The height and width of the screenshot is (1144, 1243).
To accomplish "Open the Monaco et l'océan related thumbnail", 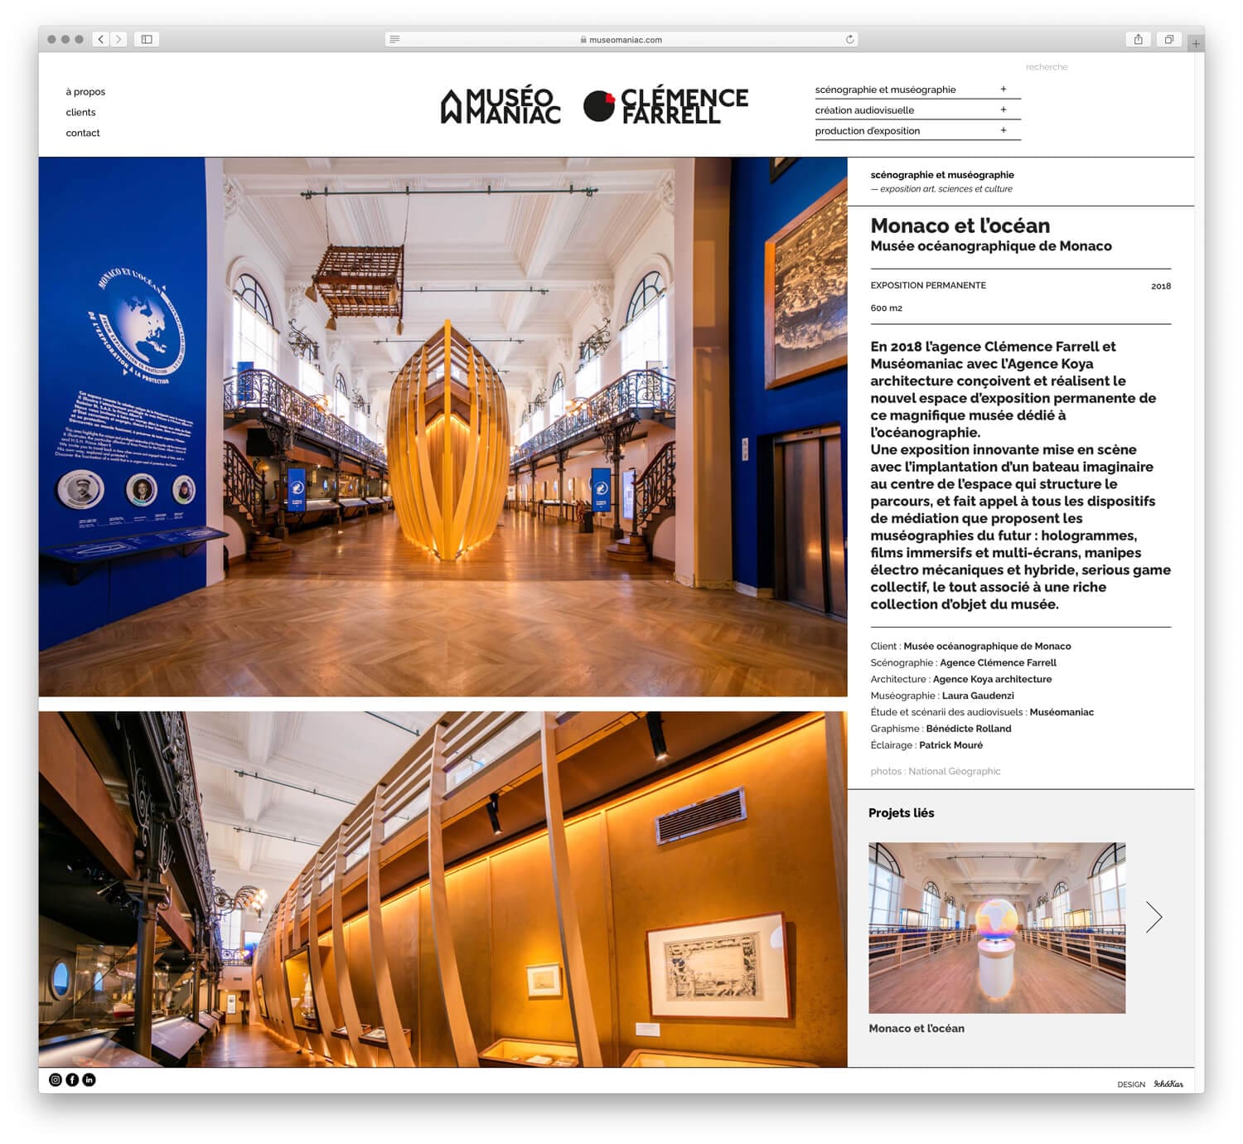I will click(x=996, y=928).
